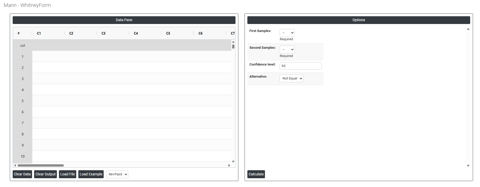480x187 pixels.
Task: Open the Second Samples dropdown
Action: pyautogui.click(x=287, y=50)
